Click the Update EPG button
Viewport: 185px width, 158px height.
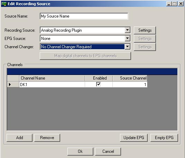134,138
